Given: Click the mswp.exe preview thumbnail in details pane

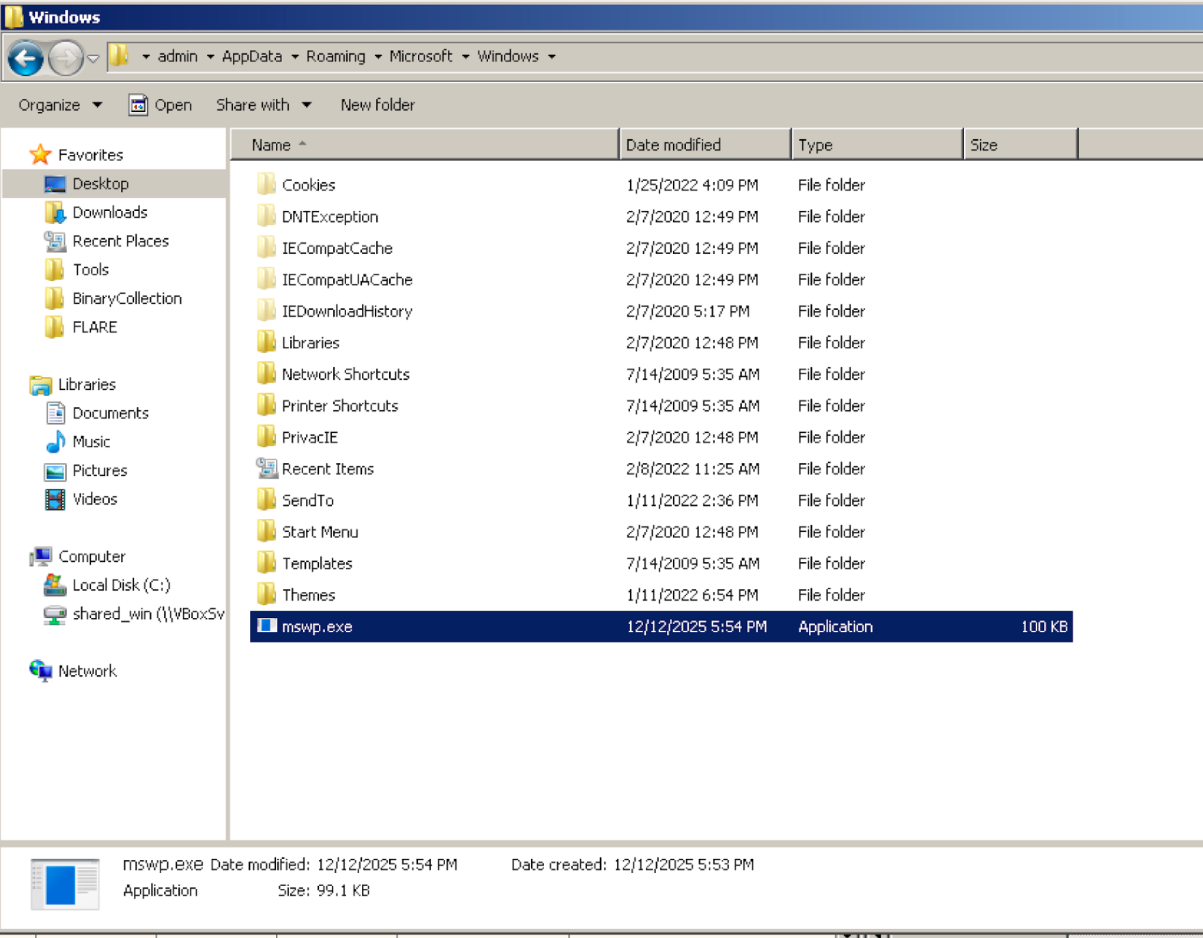Looking at the screenshot, I should 65,884.
